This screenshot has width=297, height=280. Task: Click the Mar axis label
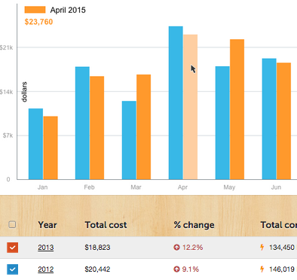(x=136, y=187)
